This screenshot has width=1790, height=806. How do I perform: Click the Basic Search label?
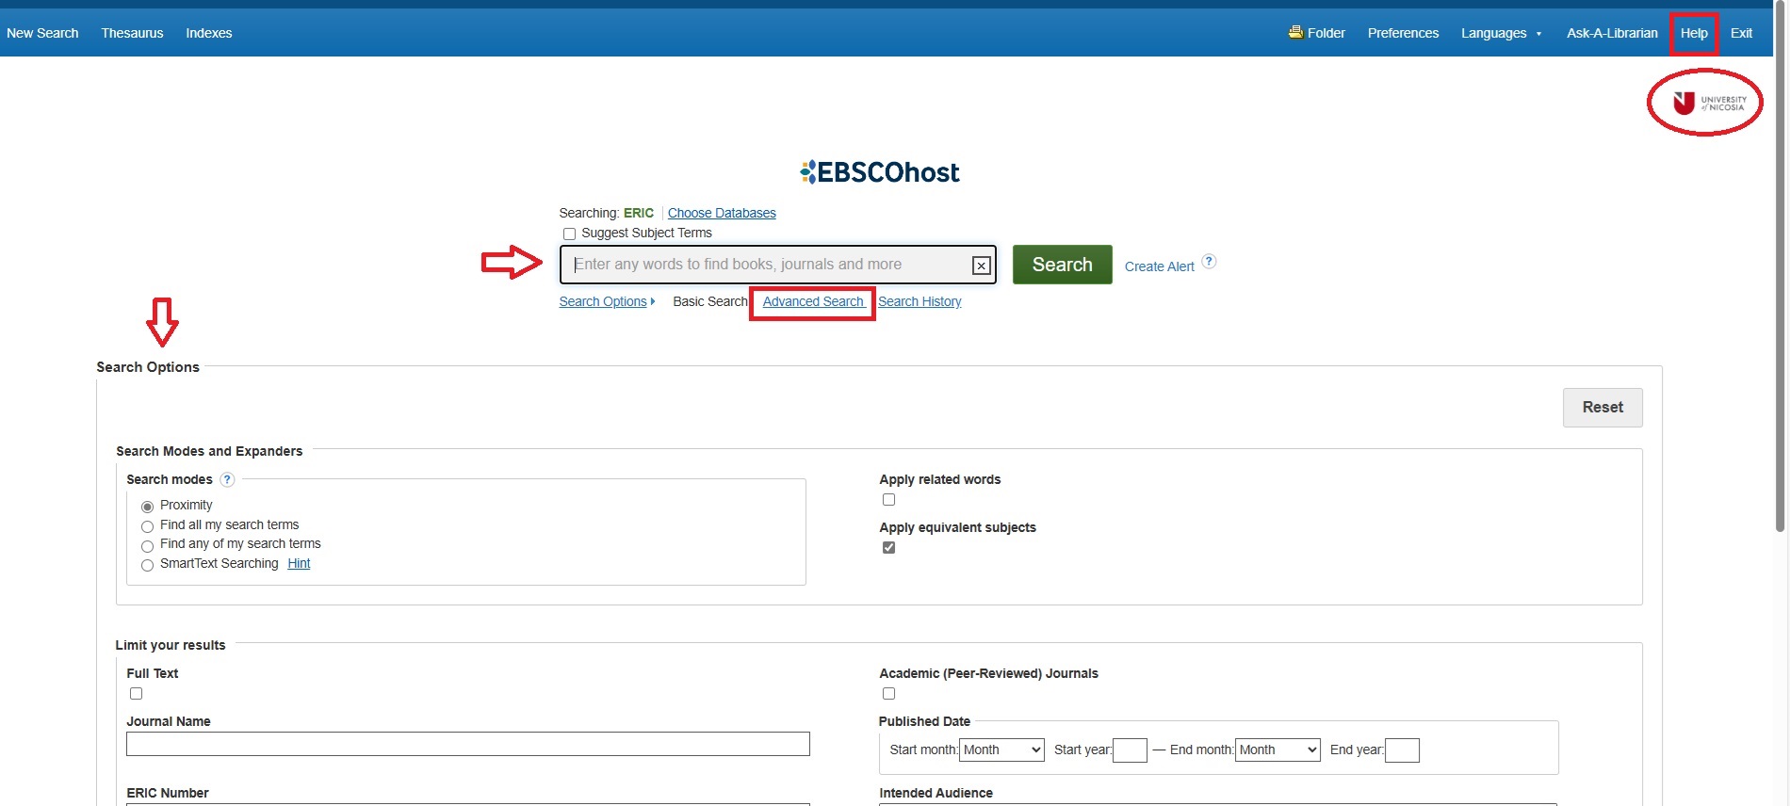tap(710, 301)
